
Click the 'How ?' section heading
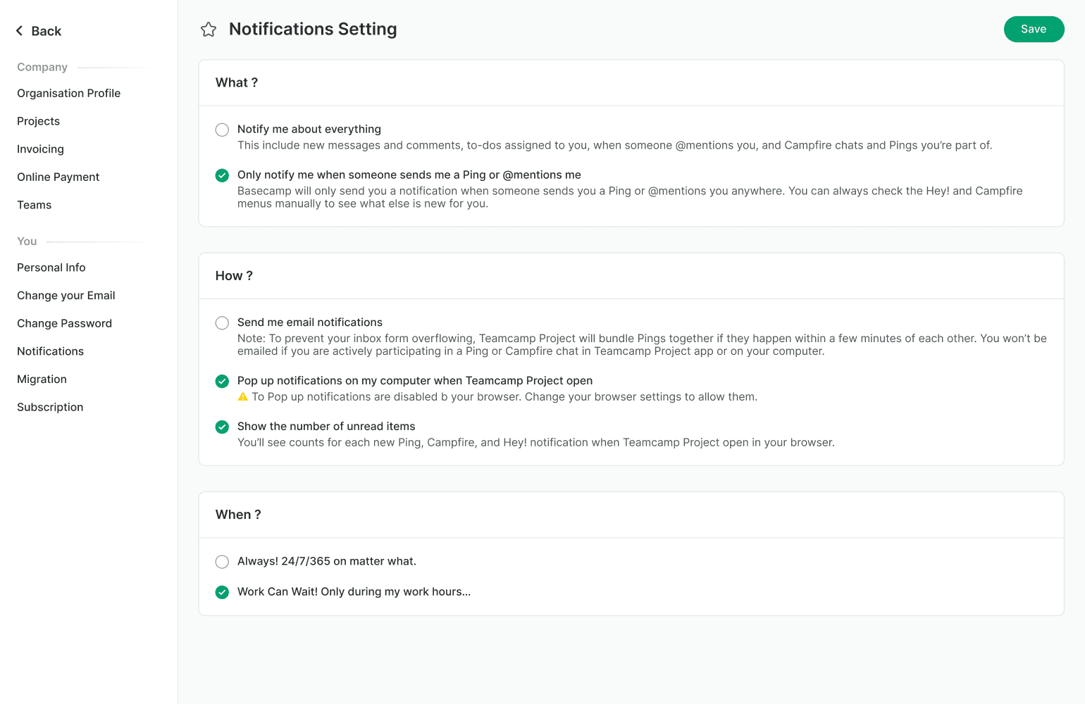click(x=234, y=276)
